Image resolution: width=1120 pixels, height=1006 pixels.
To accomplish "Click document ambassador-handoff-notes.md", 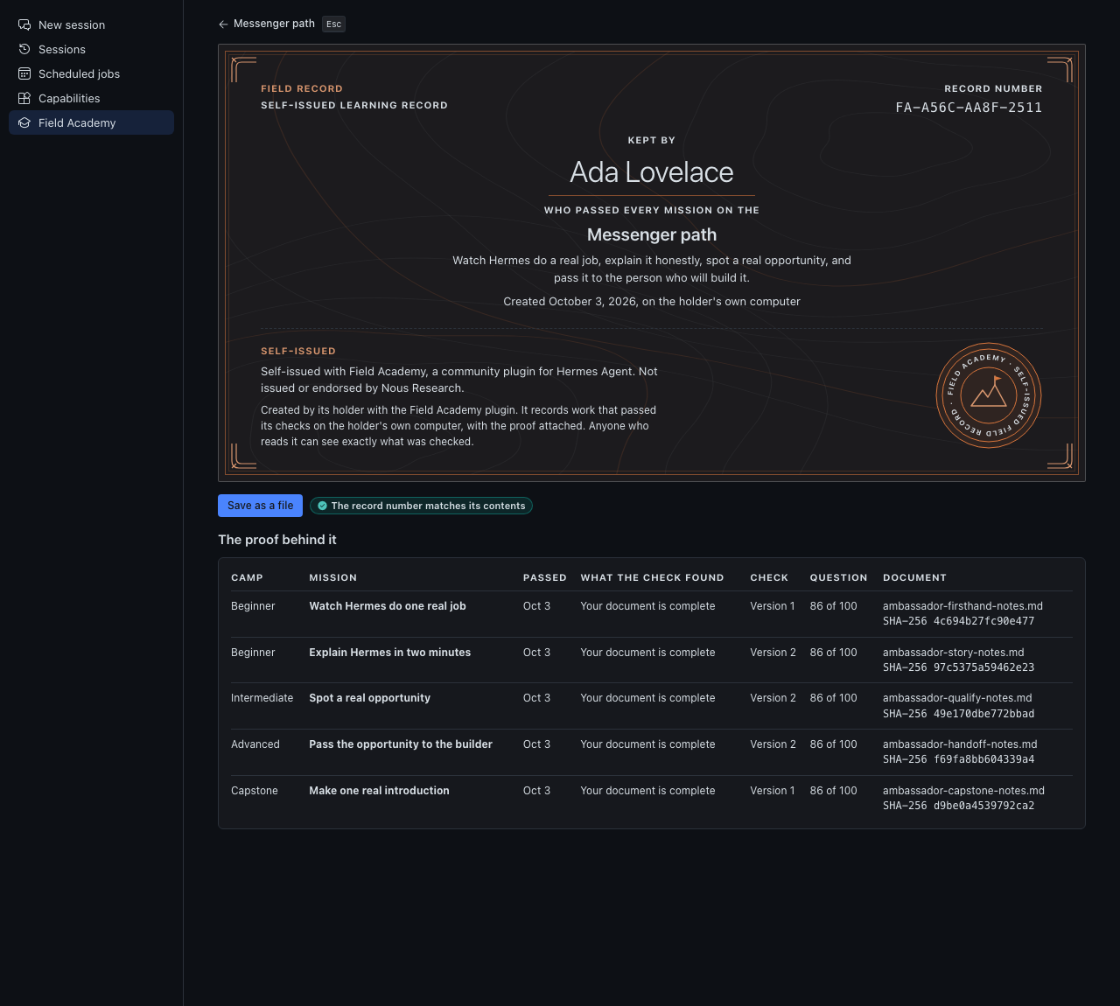I will tap(960, 744).
